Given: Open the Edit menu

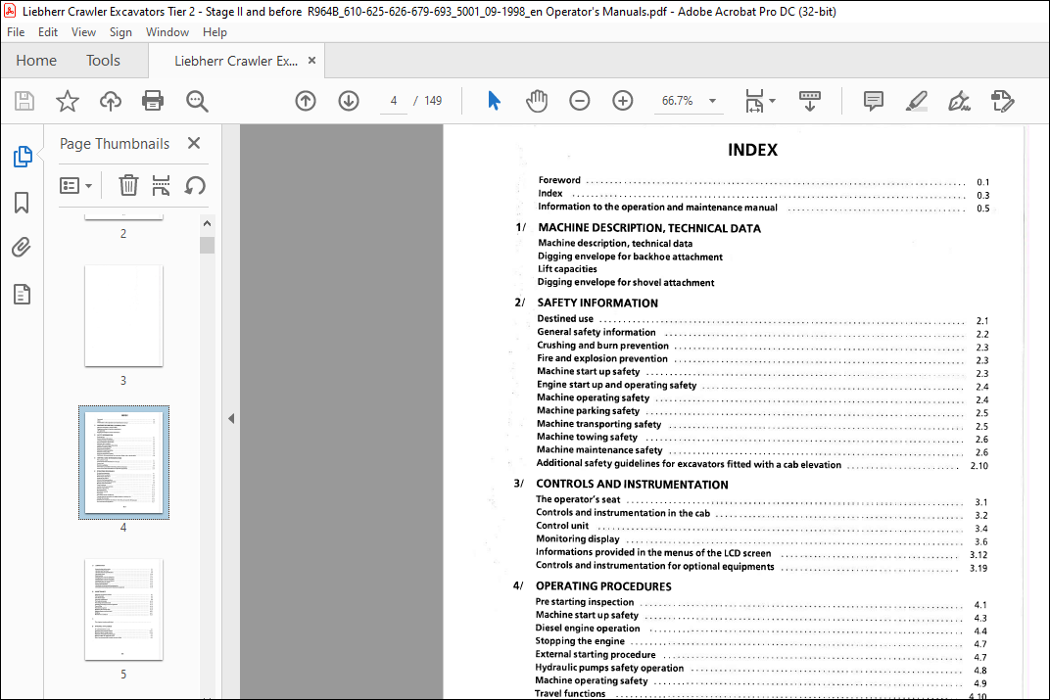Looking at the screenshot, I should point(48,32).
